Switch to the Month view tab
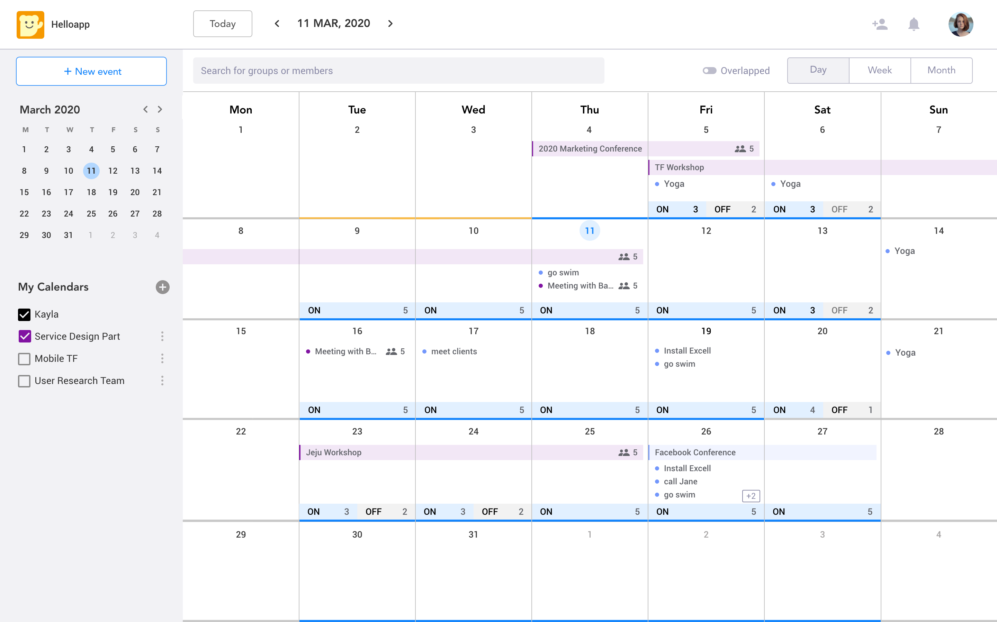Viewport: 997px width, 622px height. point(941,70)
